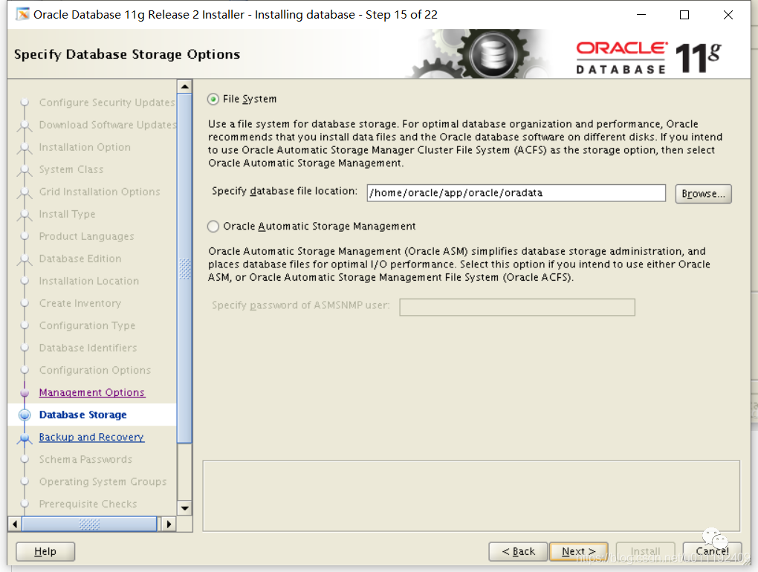The height and width of the screenshot is (572, 758).
Task: Click the Cancel button
Action: click(712, 551)
